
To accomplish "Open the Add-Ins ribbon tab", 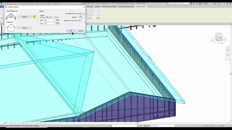I will (97, 6).
